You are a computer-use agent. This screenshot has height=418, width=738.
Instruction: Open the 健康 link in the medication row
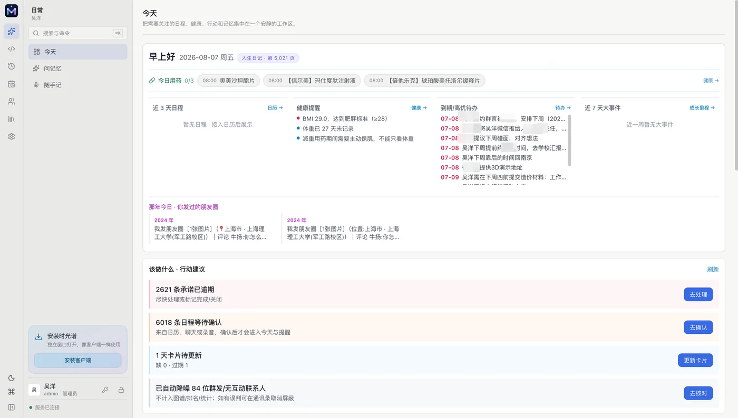tap(711, 81)
